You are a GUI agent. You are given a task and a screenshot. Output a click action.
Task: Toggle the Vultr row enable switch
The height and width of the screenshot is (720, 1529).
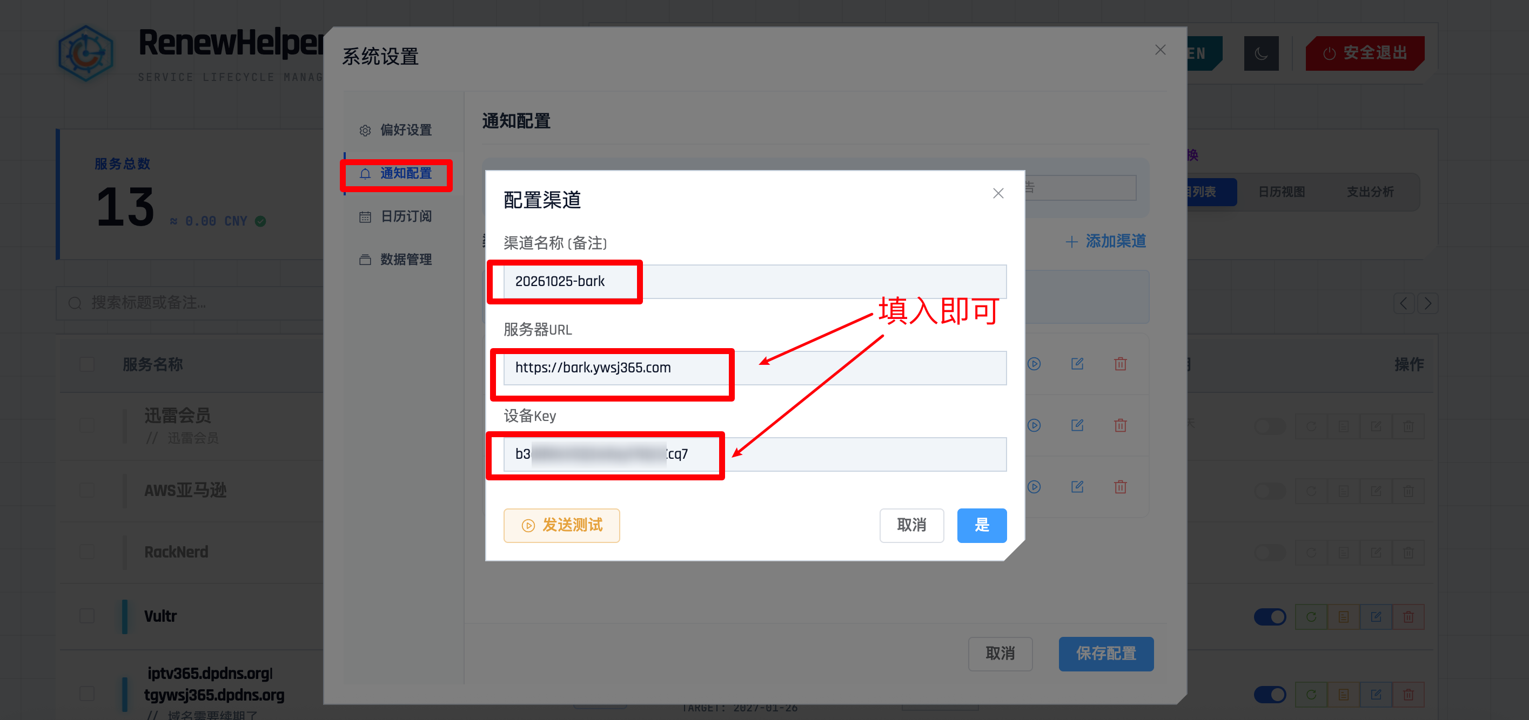(1270, 617)
